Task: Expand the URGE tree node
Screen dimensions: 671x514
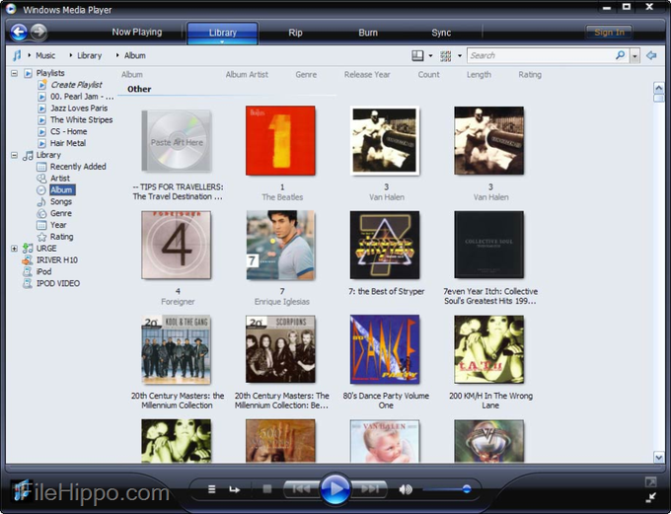Action: 14,249
